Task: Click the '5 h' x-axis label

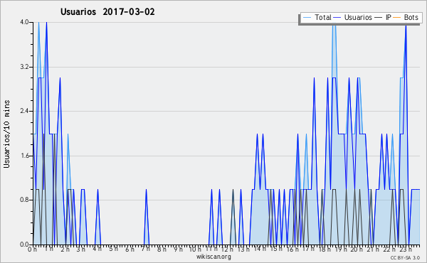Action: pos(113,249)
